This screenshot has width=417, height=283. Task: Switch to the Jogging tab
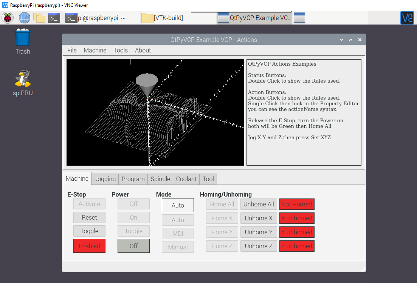point(105,179)
